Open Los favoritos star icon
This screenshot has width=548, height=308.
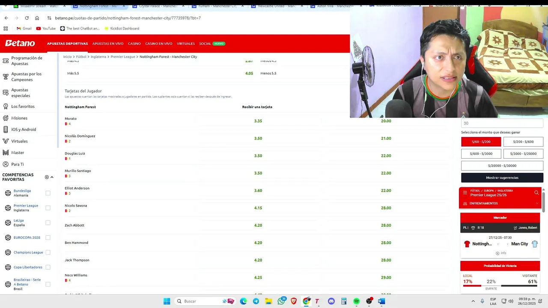click(x=6, y=106)
